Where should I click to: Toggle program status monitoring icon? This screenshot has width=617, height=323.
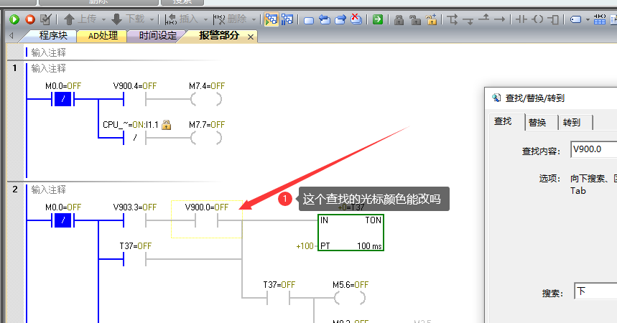tap(271, 19)
